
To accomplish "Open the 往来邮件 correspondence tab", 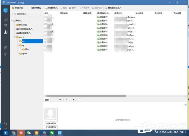I will 51,123.
